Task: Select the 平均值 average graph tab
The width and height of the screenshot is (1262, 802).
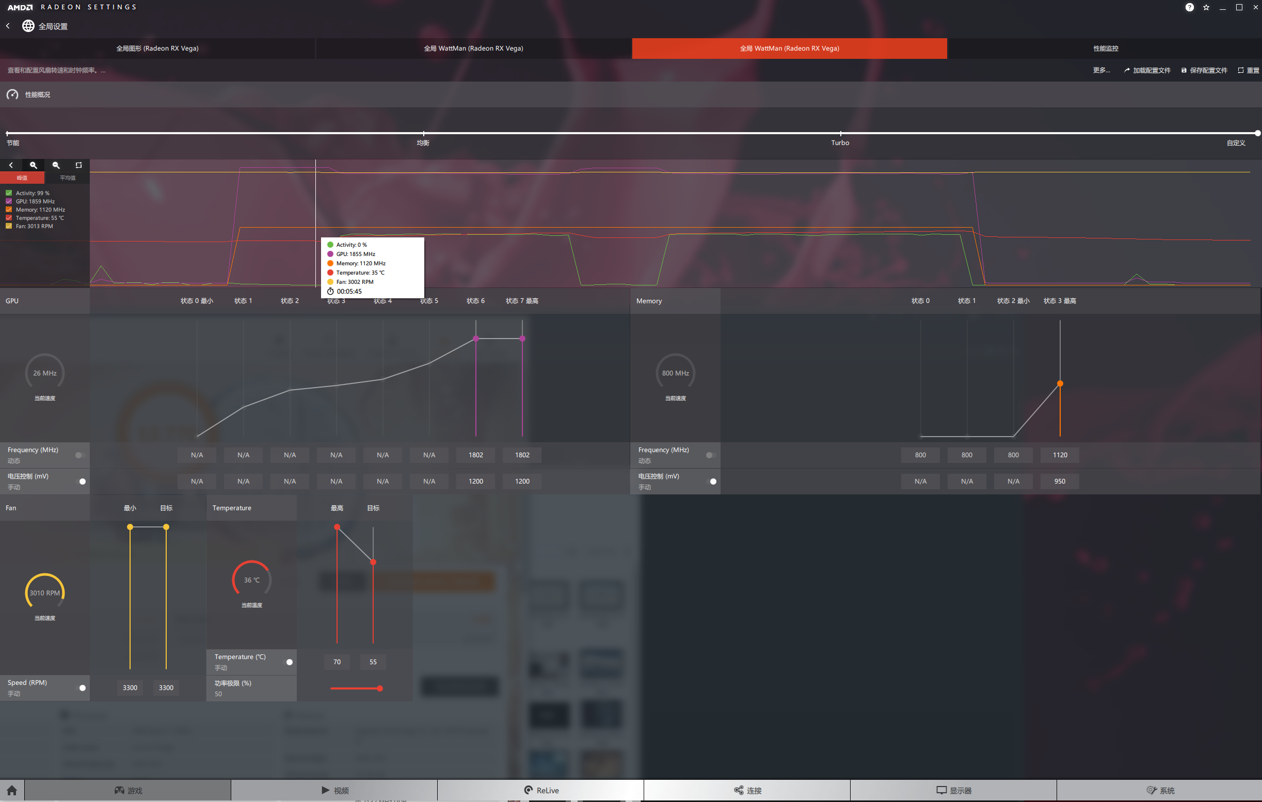Action: click(67, 178)
